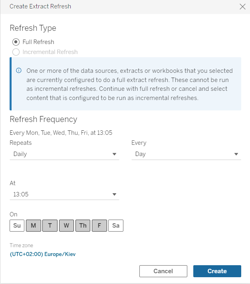Toggle Sunday in the On days
Viewport: 250px width, 284px height.
pyautogui.click(x=17, y=226)
